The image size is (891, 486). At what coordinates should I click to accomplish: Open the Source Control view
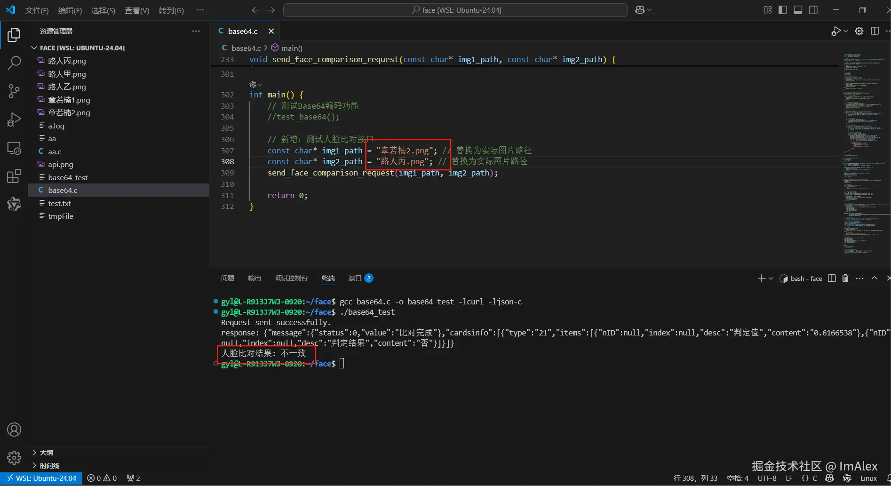click(x=14, y=91)
